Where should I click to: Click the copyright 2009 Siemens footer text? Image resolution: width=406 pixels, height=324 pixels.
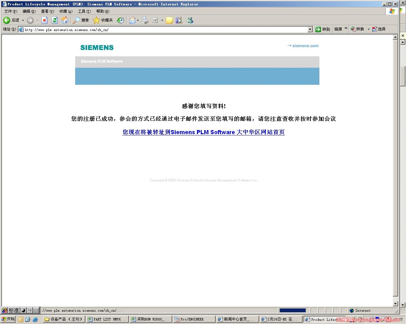pos(204,180)
